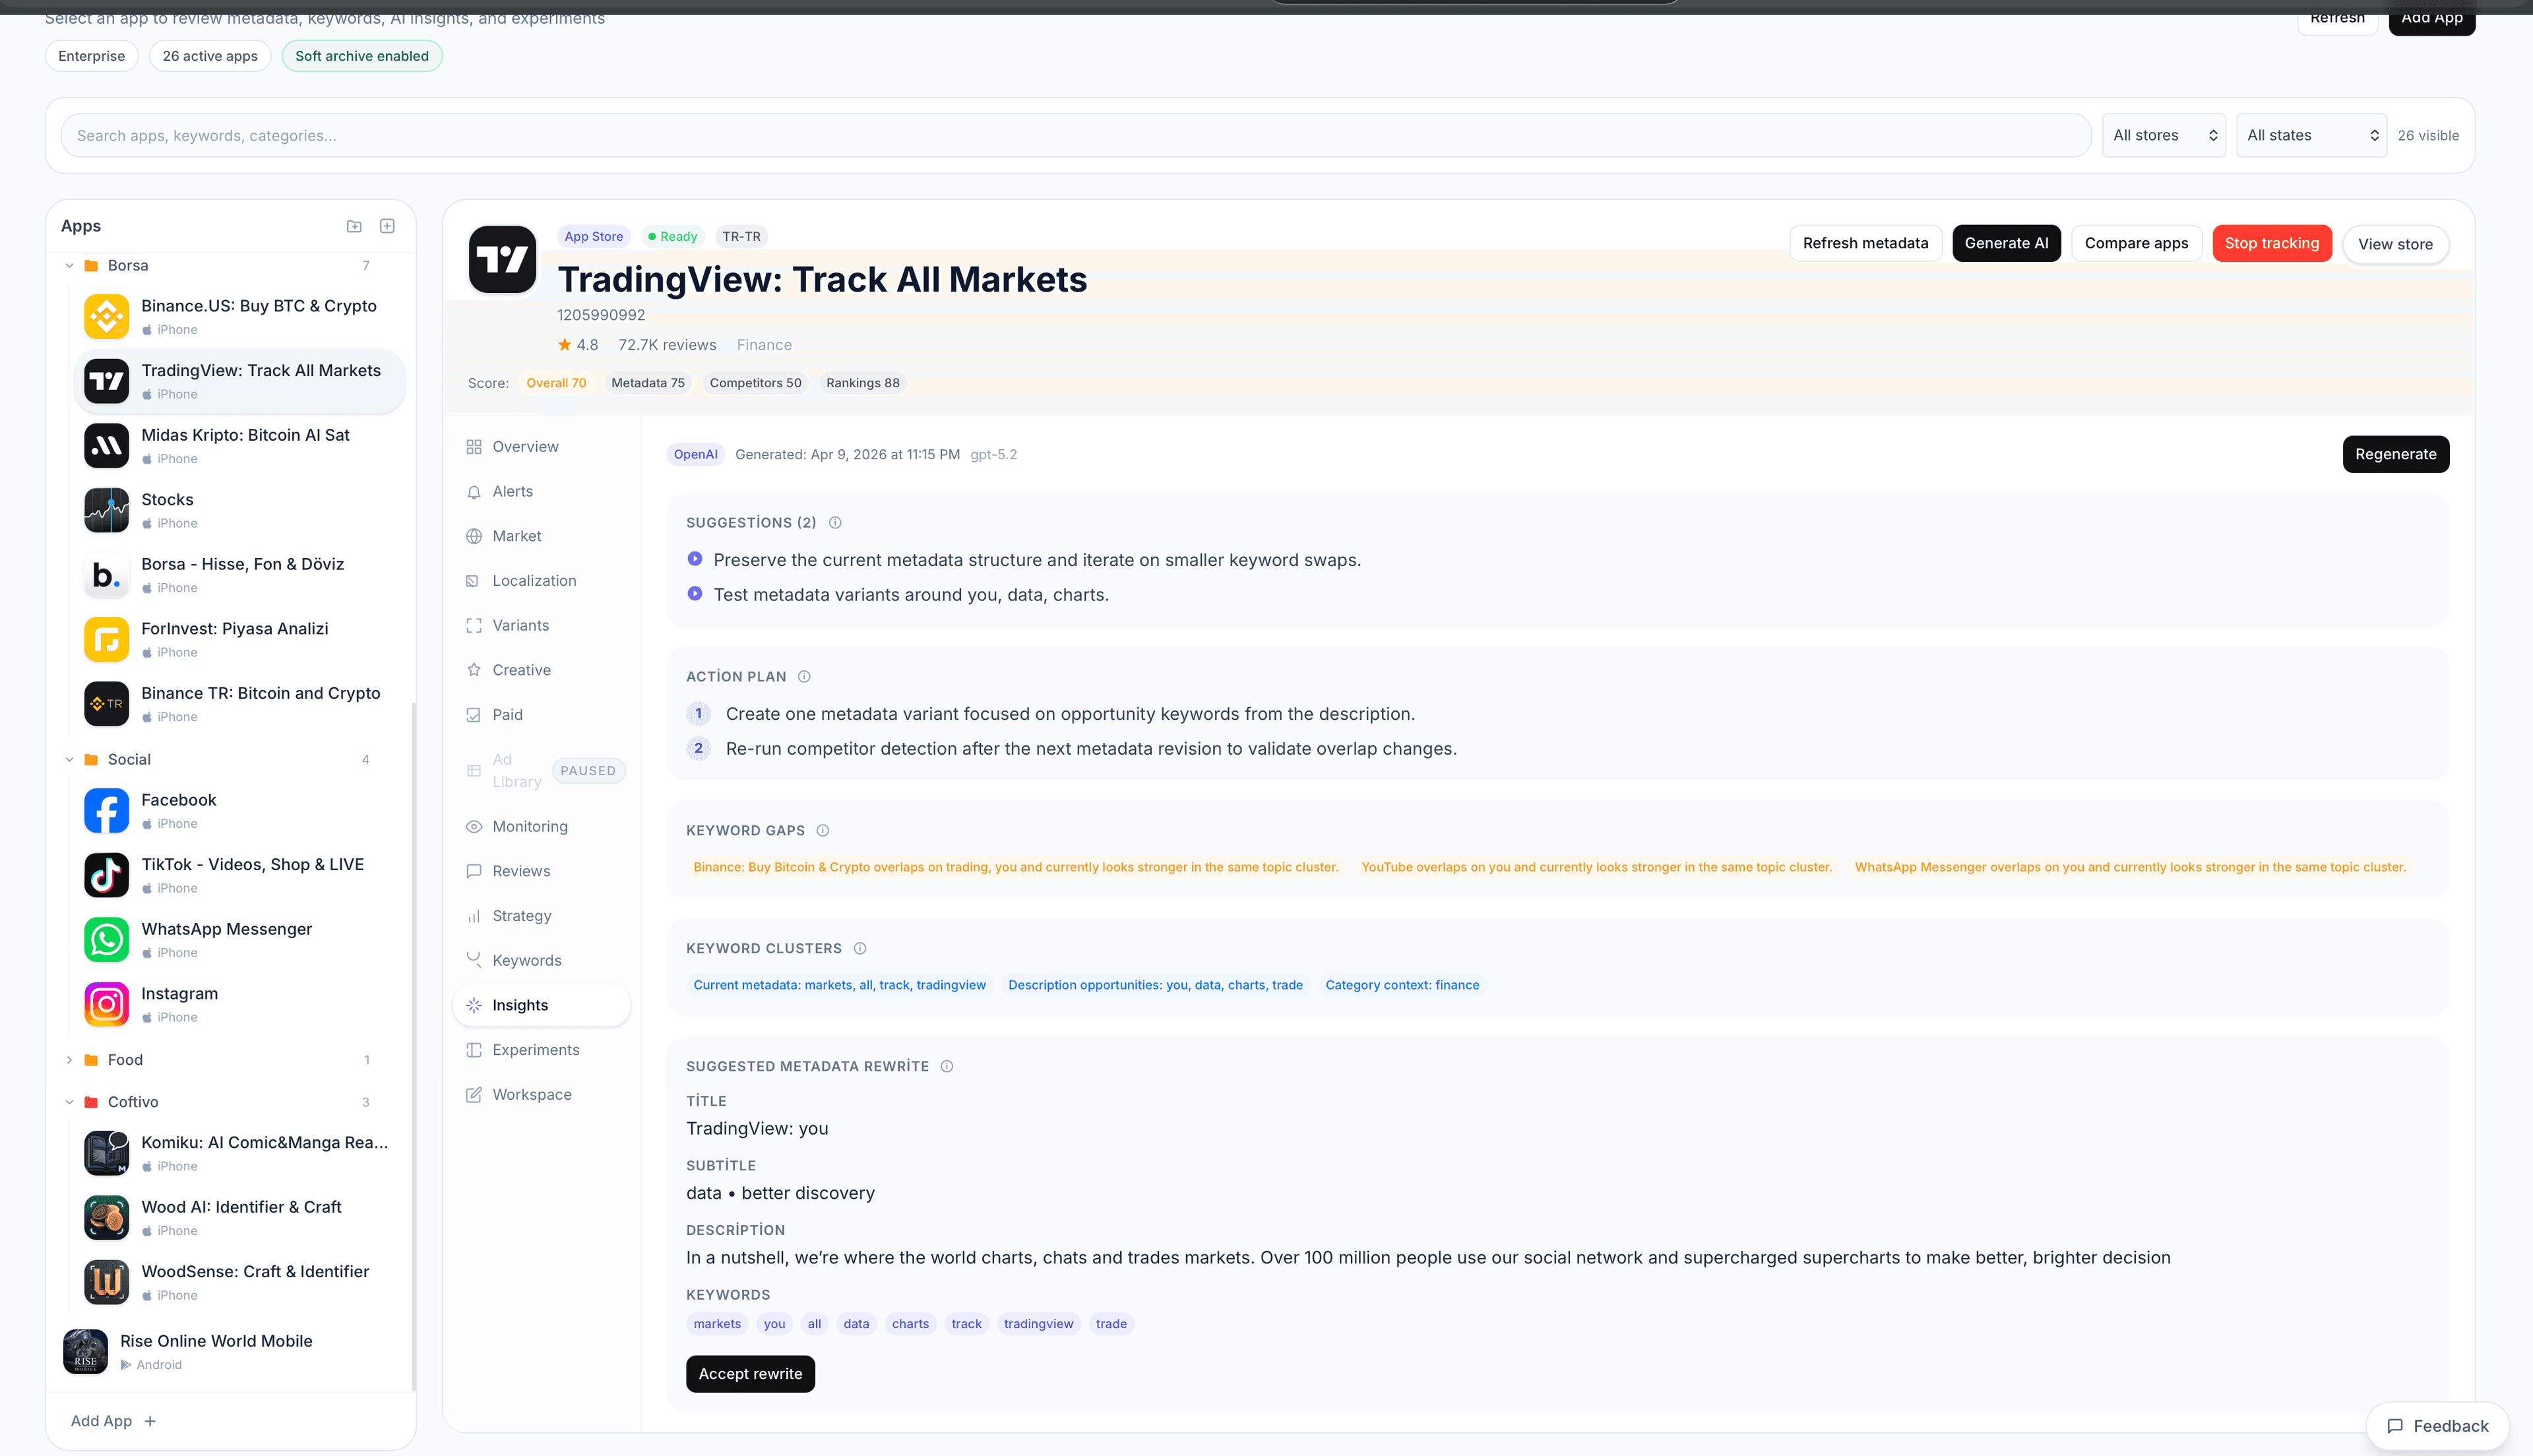
Task: Open the View store link button
Action: pyautogui.click(x=2395, y=244)
